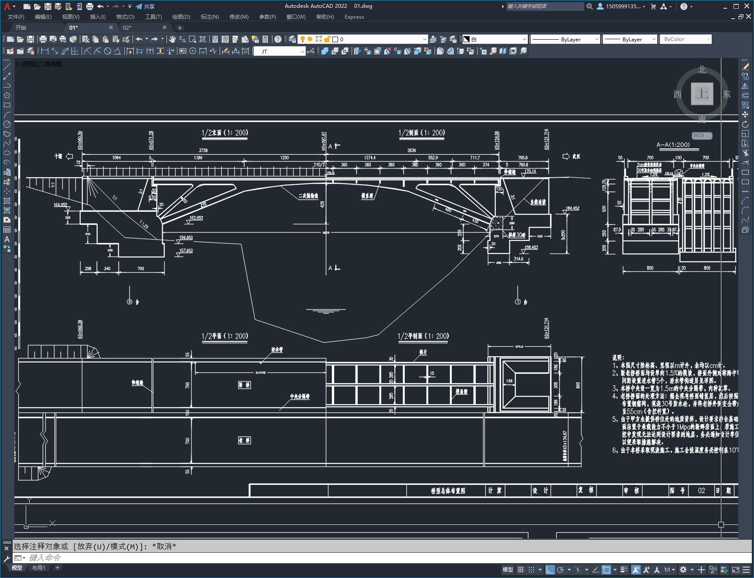This screenshot has width=754, height=578.
Task: Open the 文件(F) menu
Action: coord(16,17)
